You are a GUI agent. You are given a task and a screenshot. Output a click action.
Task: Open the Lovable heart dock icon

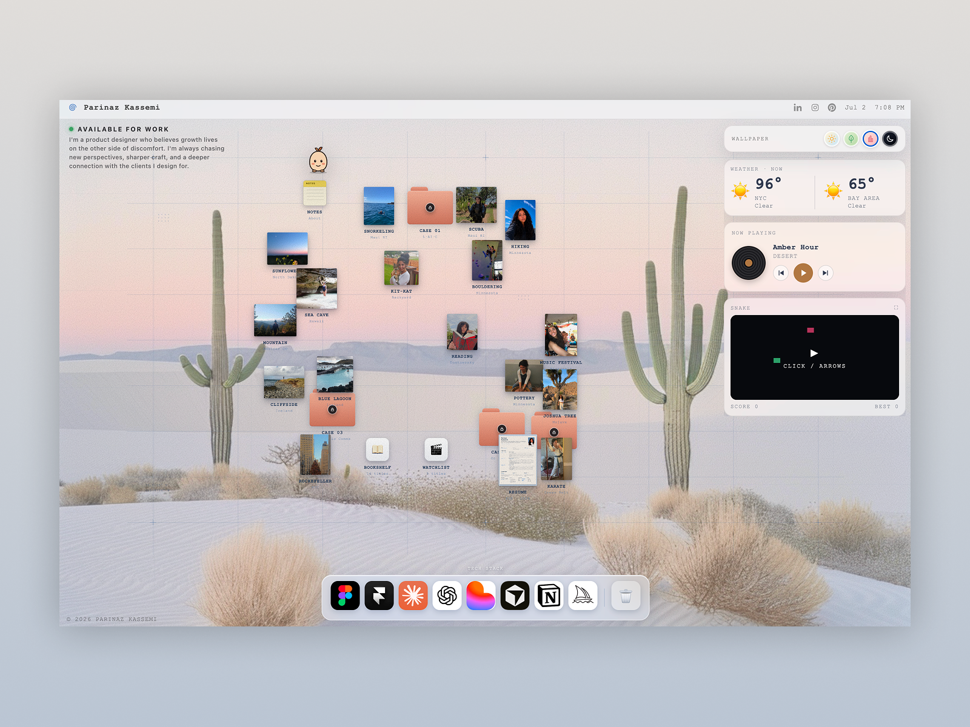click(481, 596)
